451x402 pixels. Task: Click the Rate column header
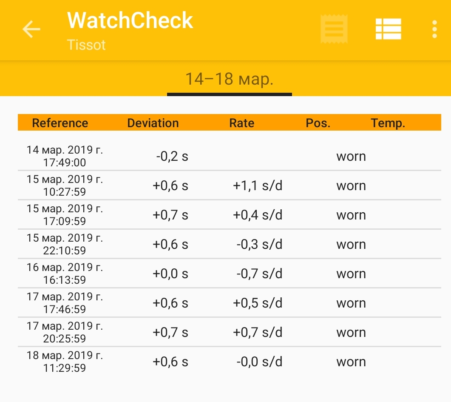point(241,123)
